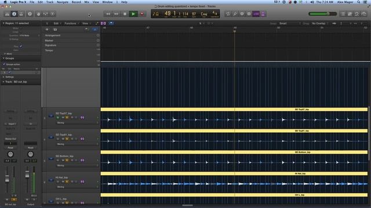Add a new track plus button
Viewport: 371px width, 208px height.
pos(47,29)
